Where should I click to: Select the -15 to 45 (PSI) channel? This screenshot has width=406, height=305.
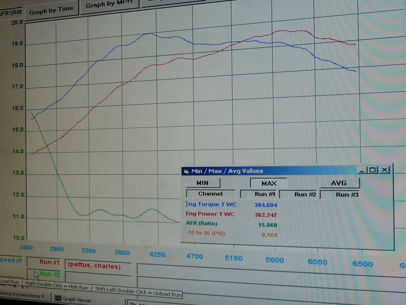205,234
